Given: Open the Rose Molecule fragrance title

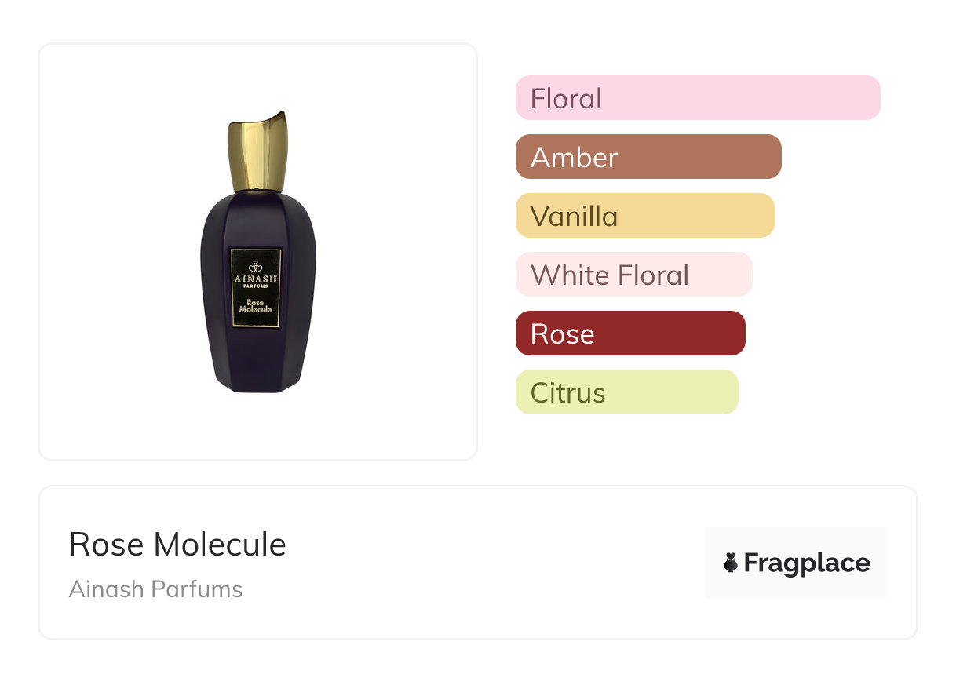Looking at the screenshot, I should (177, 545).
